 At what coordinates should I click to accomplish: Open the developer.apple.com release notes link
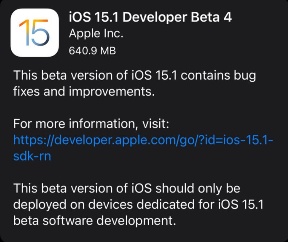point(143,141)
